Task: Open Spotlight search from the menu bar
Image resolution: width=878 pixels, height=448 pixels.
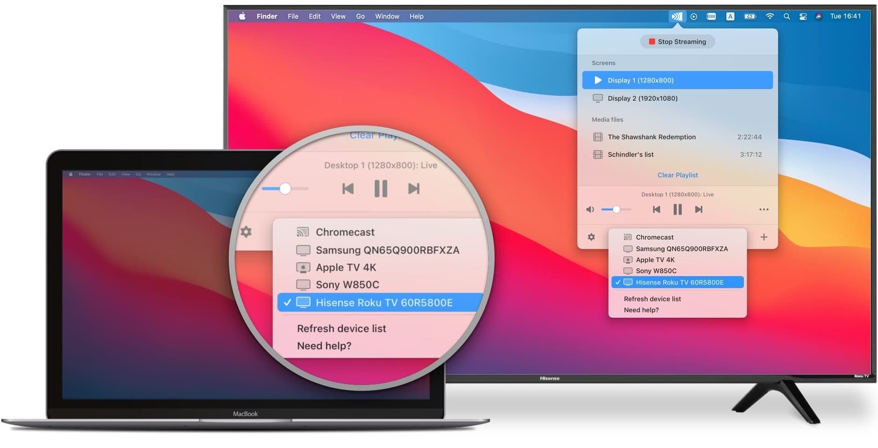Action: 787,16
